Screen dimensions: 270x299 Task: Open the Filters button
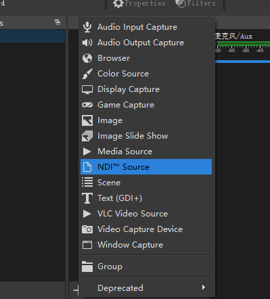click(x=196, y=3)
